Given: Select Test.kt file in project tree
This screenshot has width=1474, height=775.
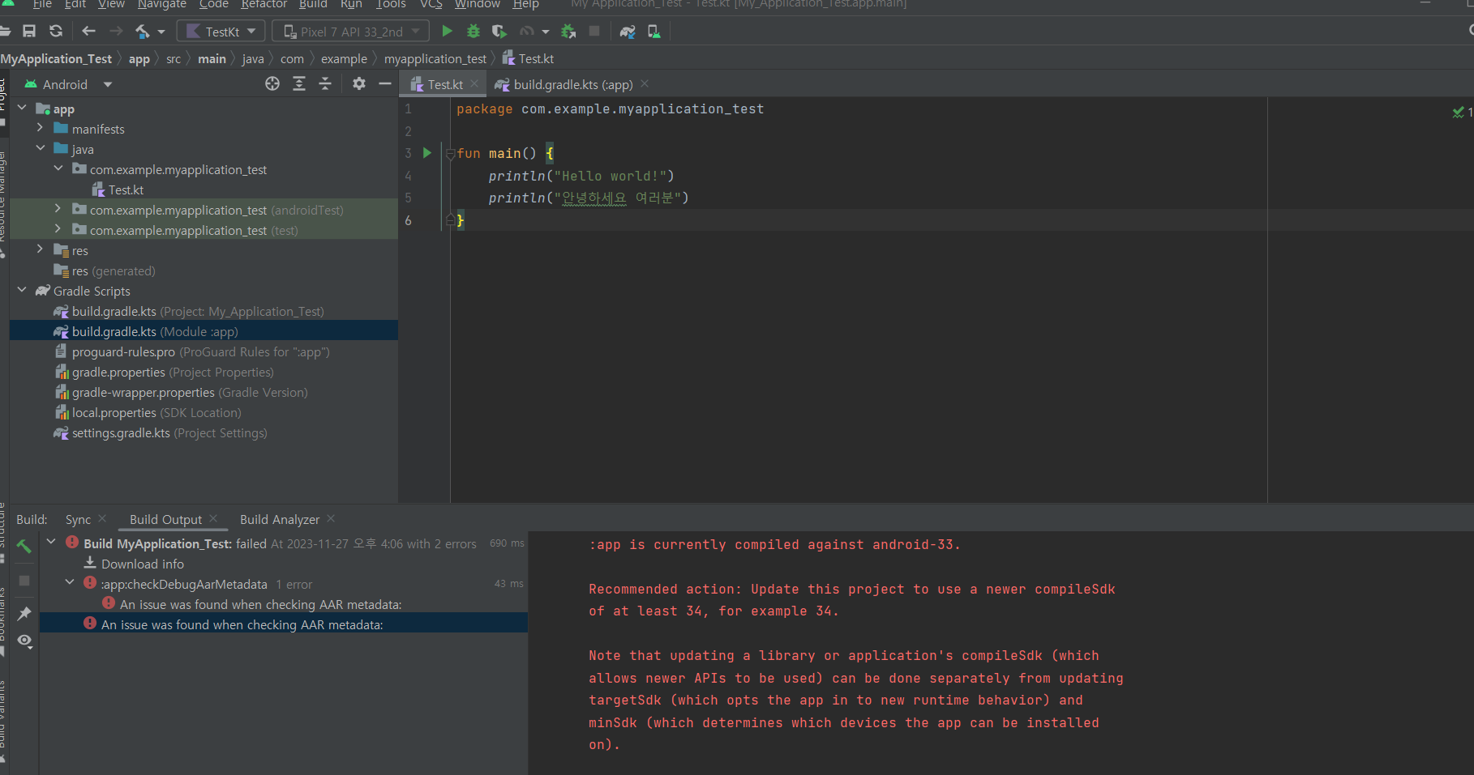Looking at the screenshot, I should click(x=126, y=189).
